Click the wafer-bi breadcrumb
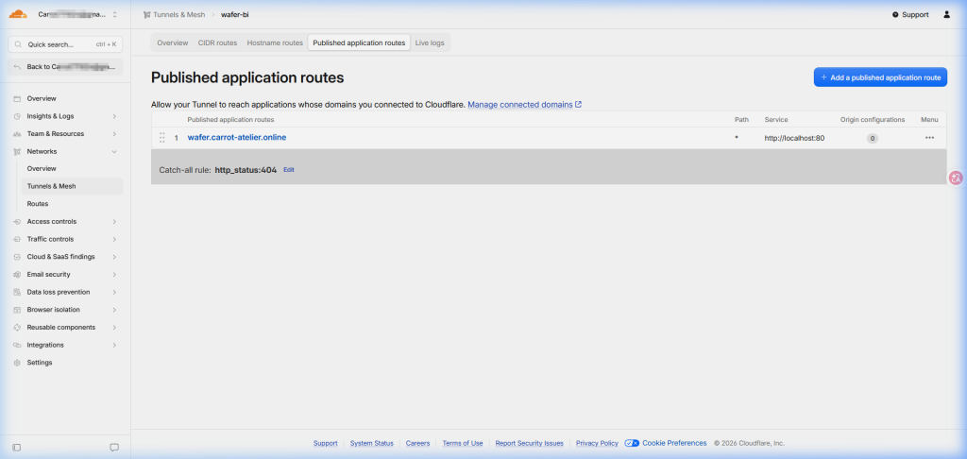The image size is (967, 459). [x=235, y=14]
